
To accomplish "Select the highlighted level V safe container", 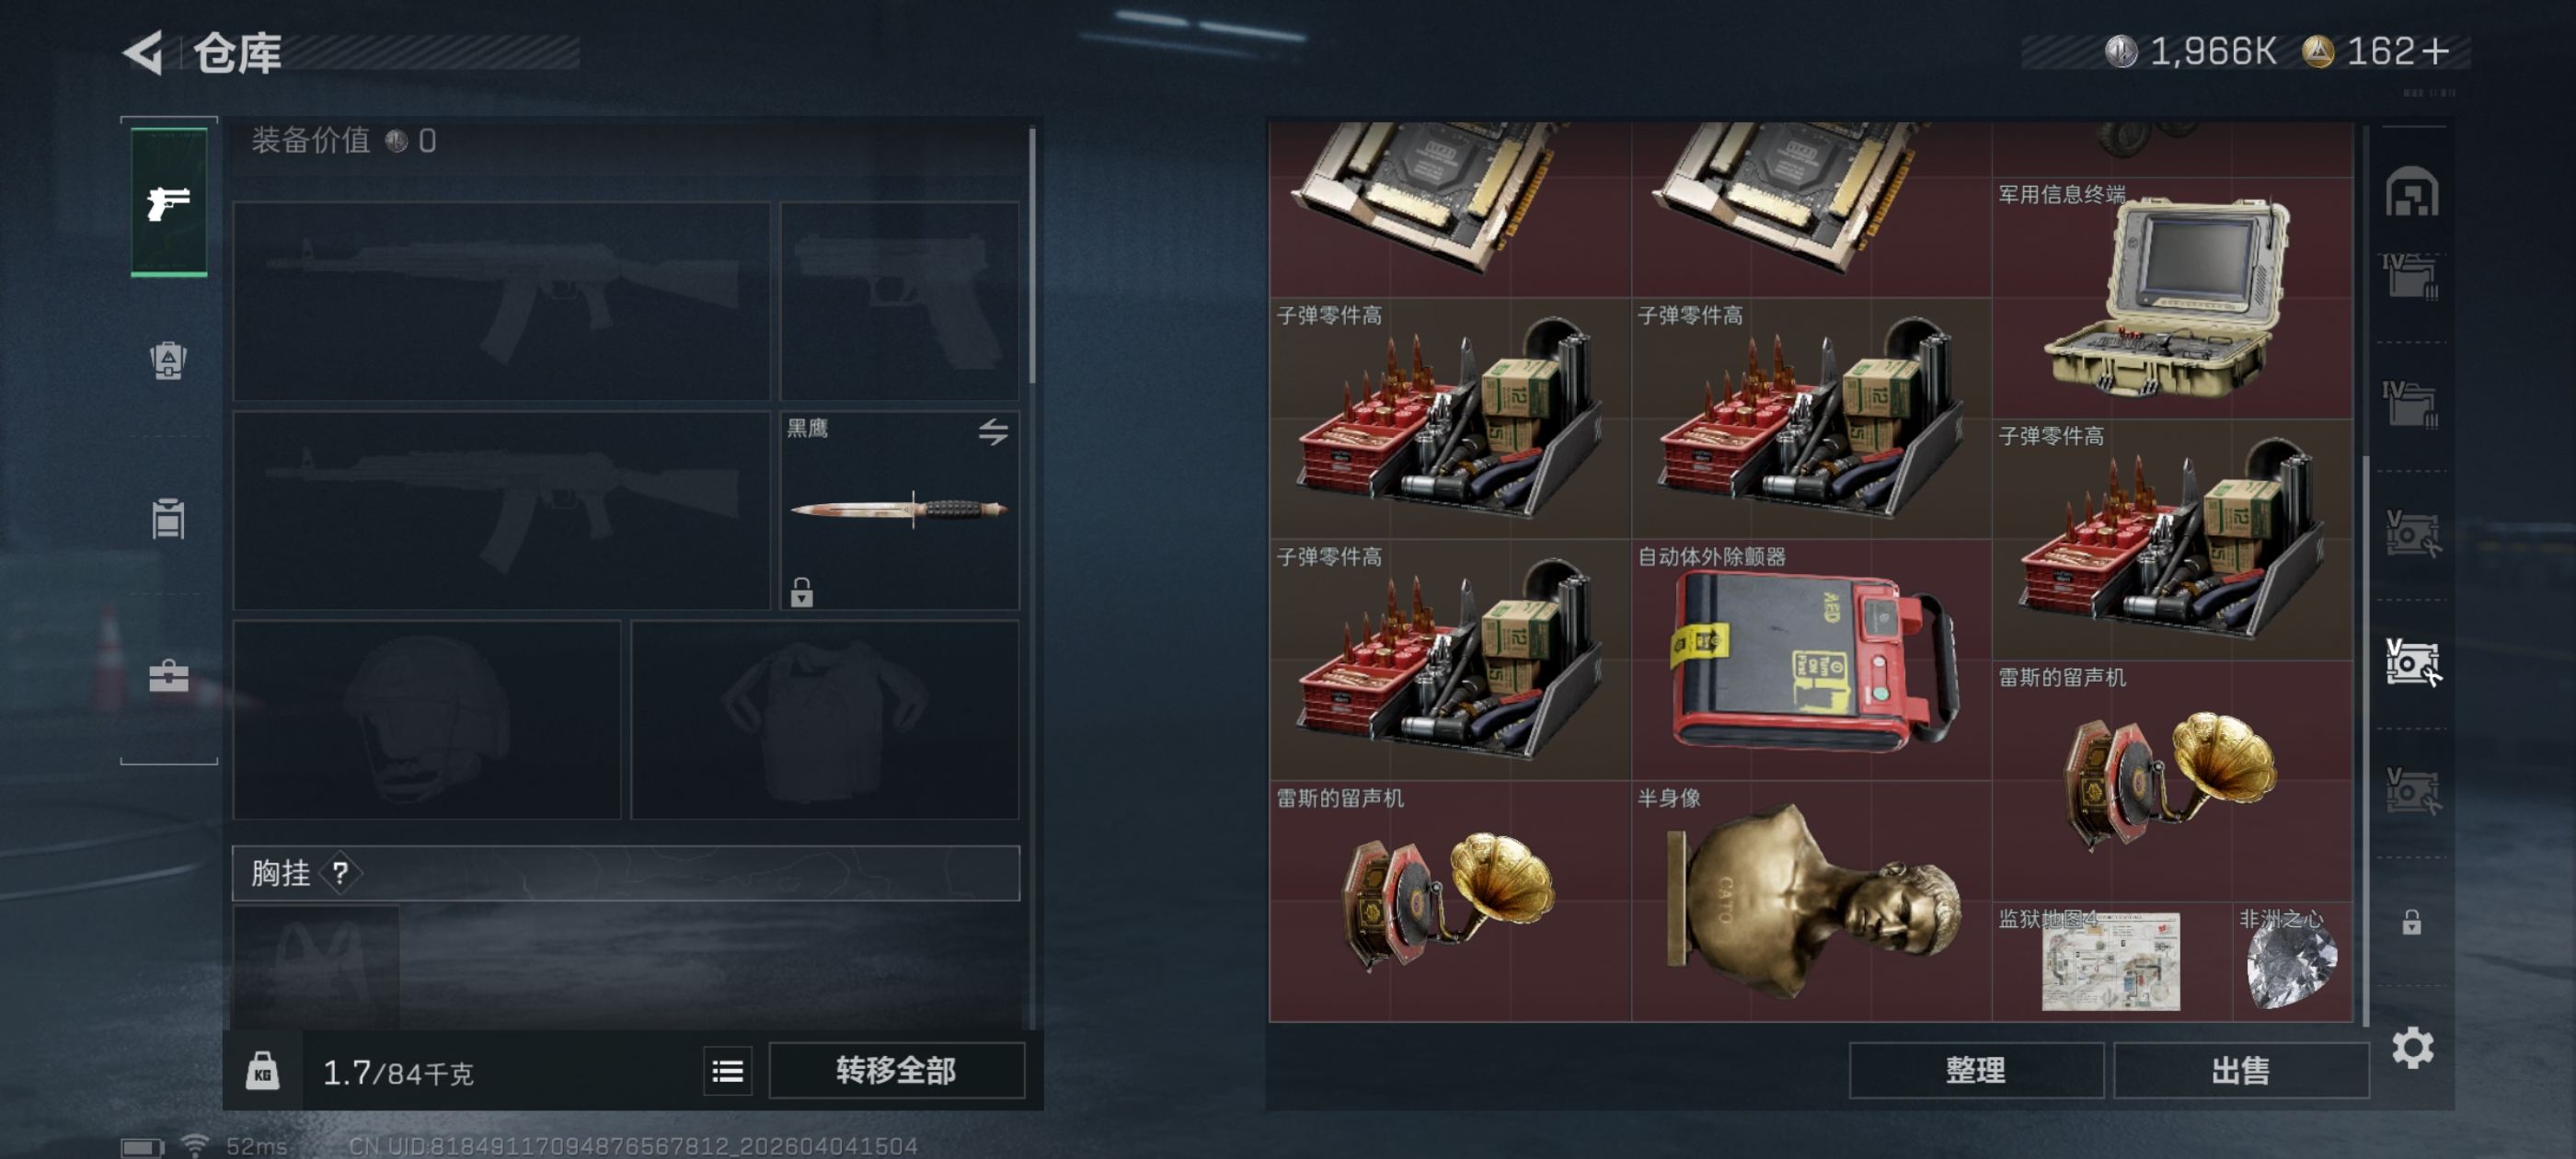I will [x=2412, y=662].
